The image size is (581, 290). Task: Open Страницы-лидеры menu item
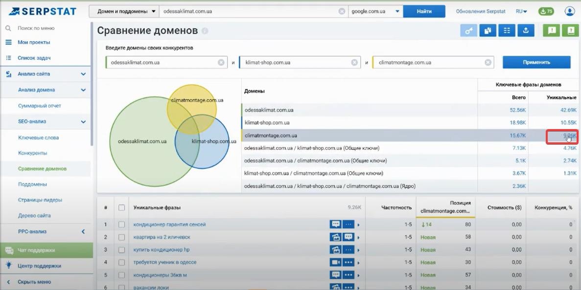[x=40, y=200]
